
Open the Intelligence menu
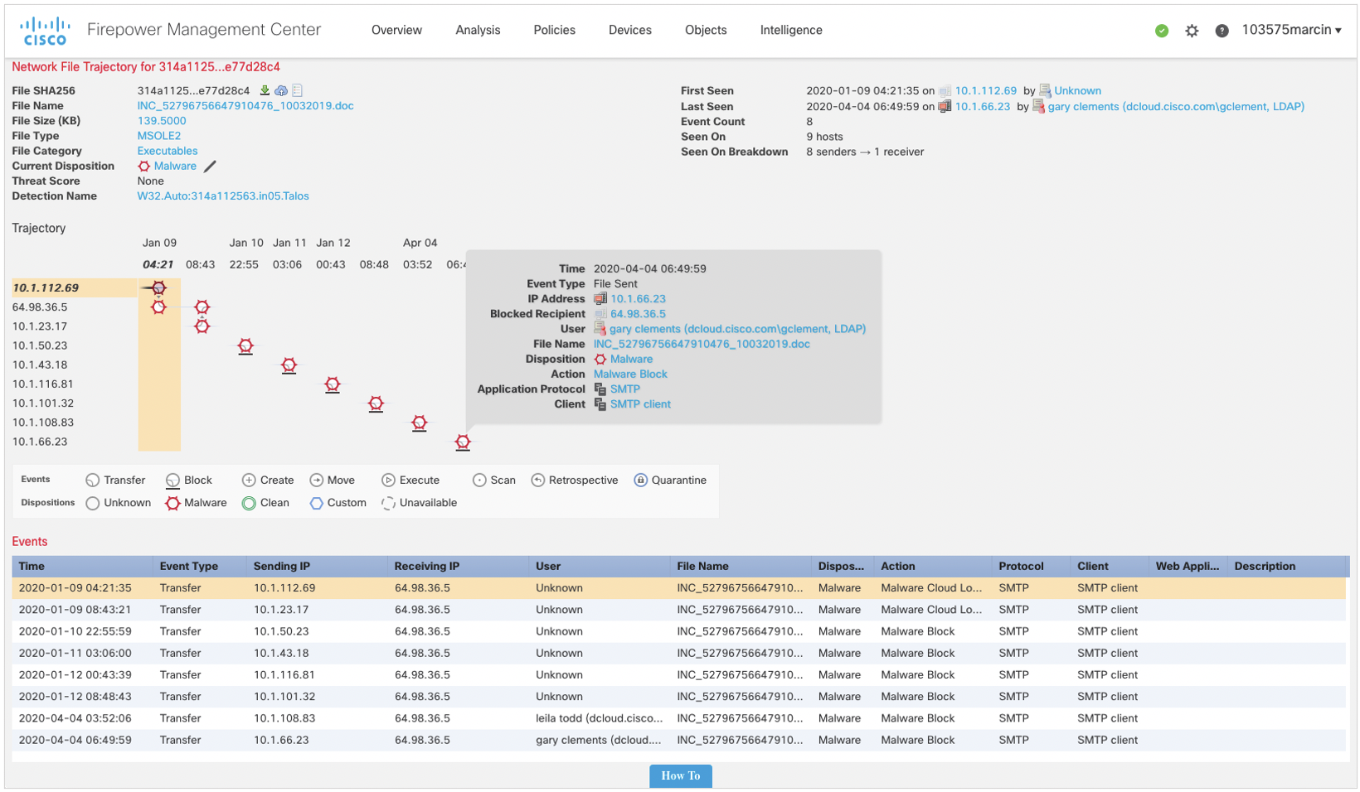[791, 30]
